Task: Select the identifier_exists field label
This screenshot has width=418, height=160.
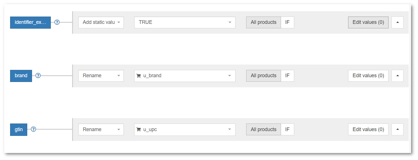Action: point(30,22)
